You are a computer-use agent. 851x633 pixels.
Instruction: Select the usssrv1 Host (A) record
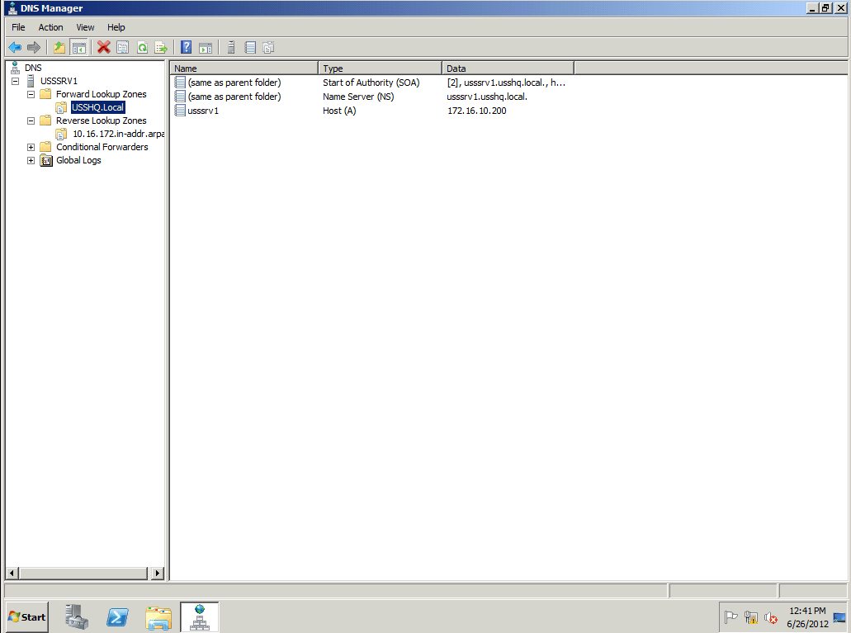pos(203,111)
